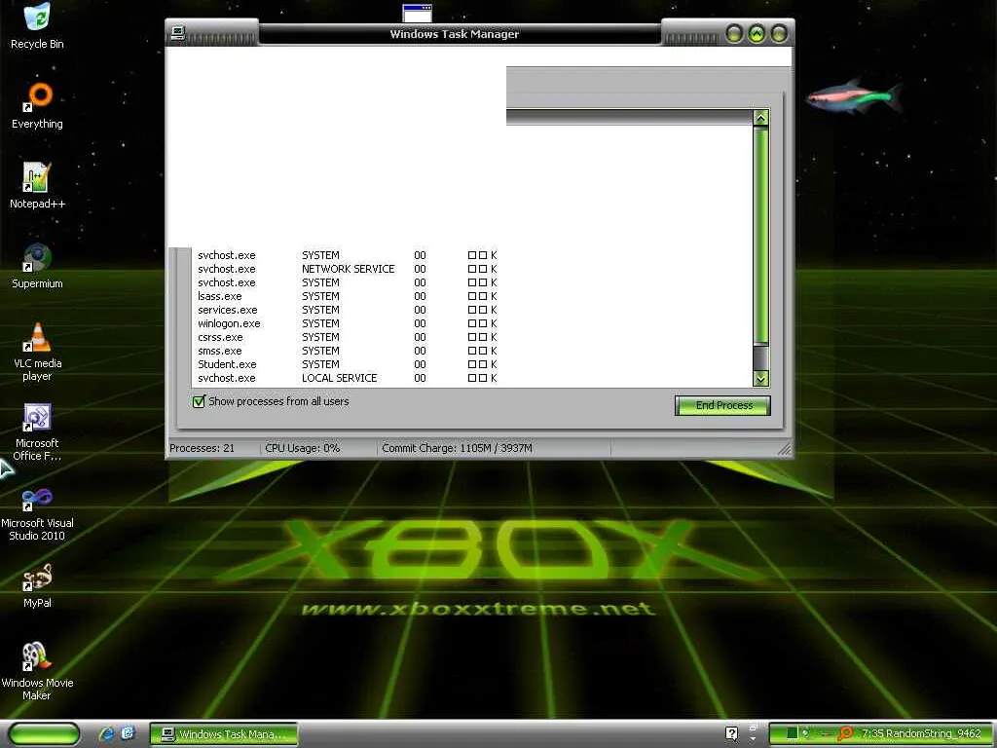Open the Notepad++ desktop shortcut

(37, 185)
